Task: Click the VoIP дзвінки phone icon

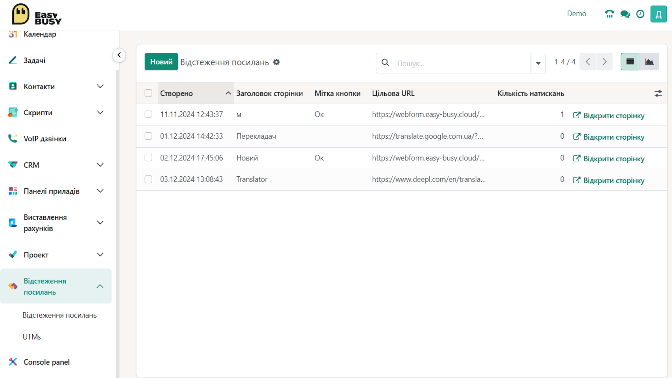Action: pos(13,139)
